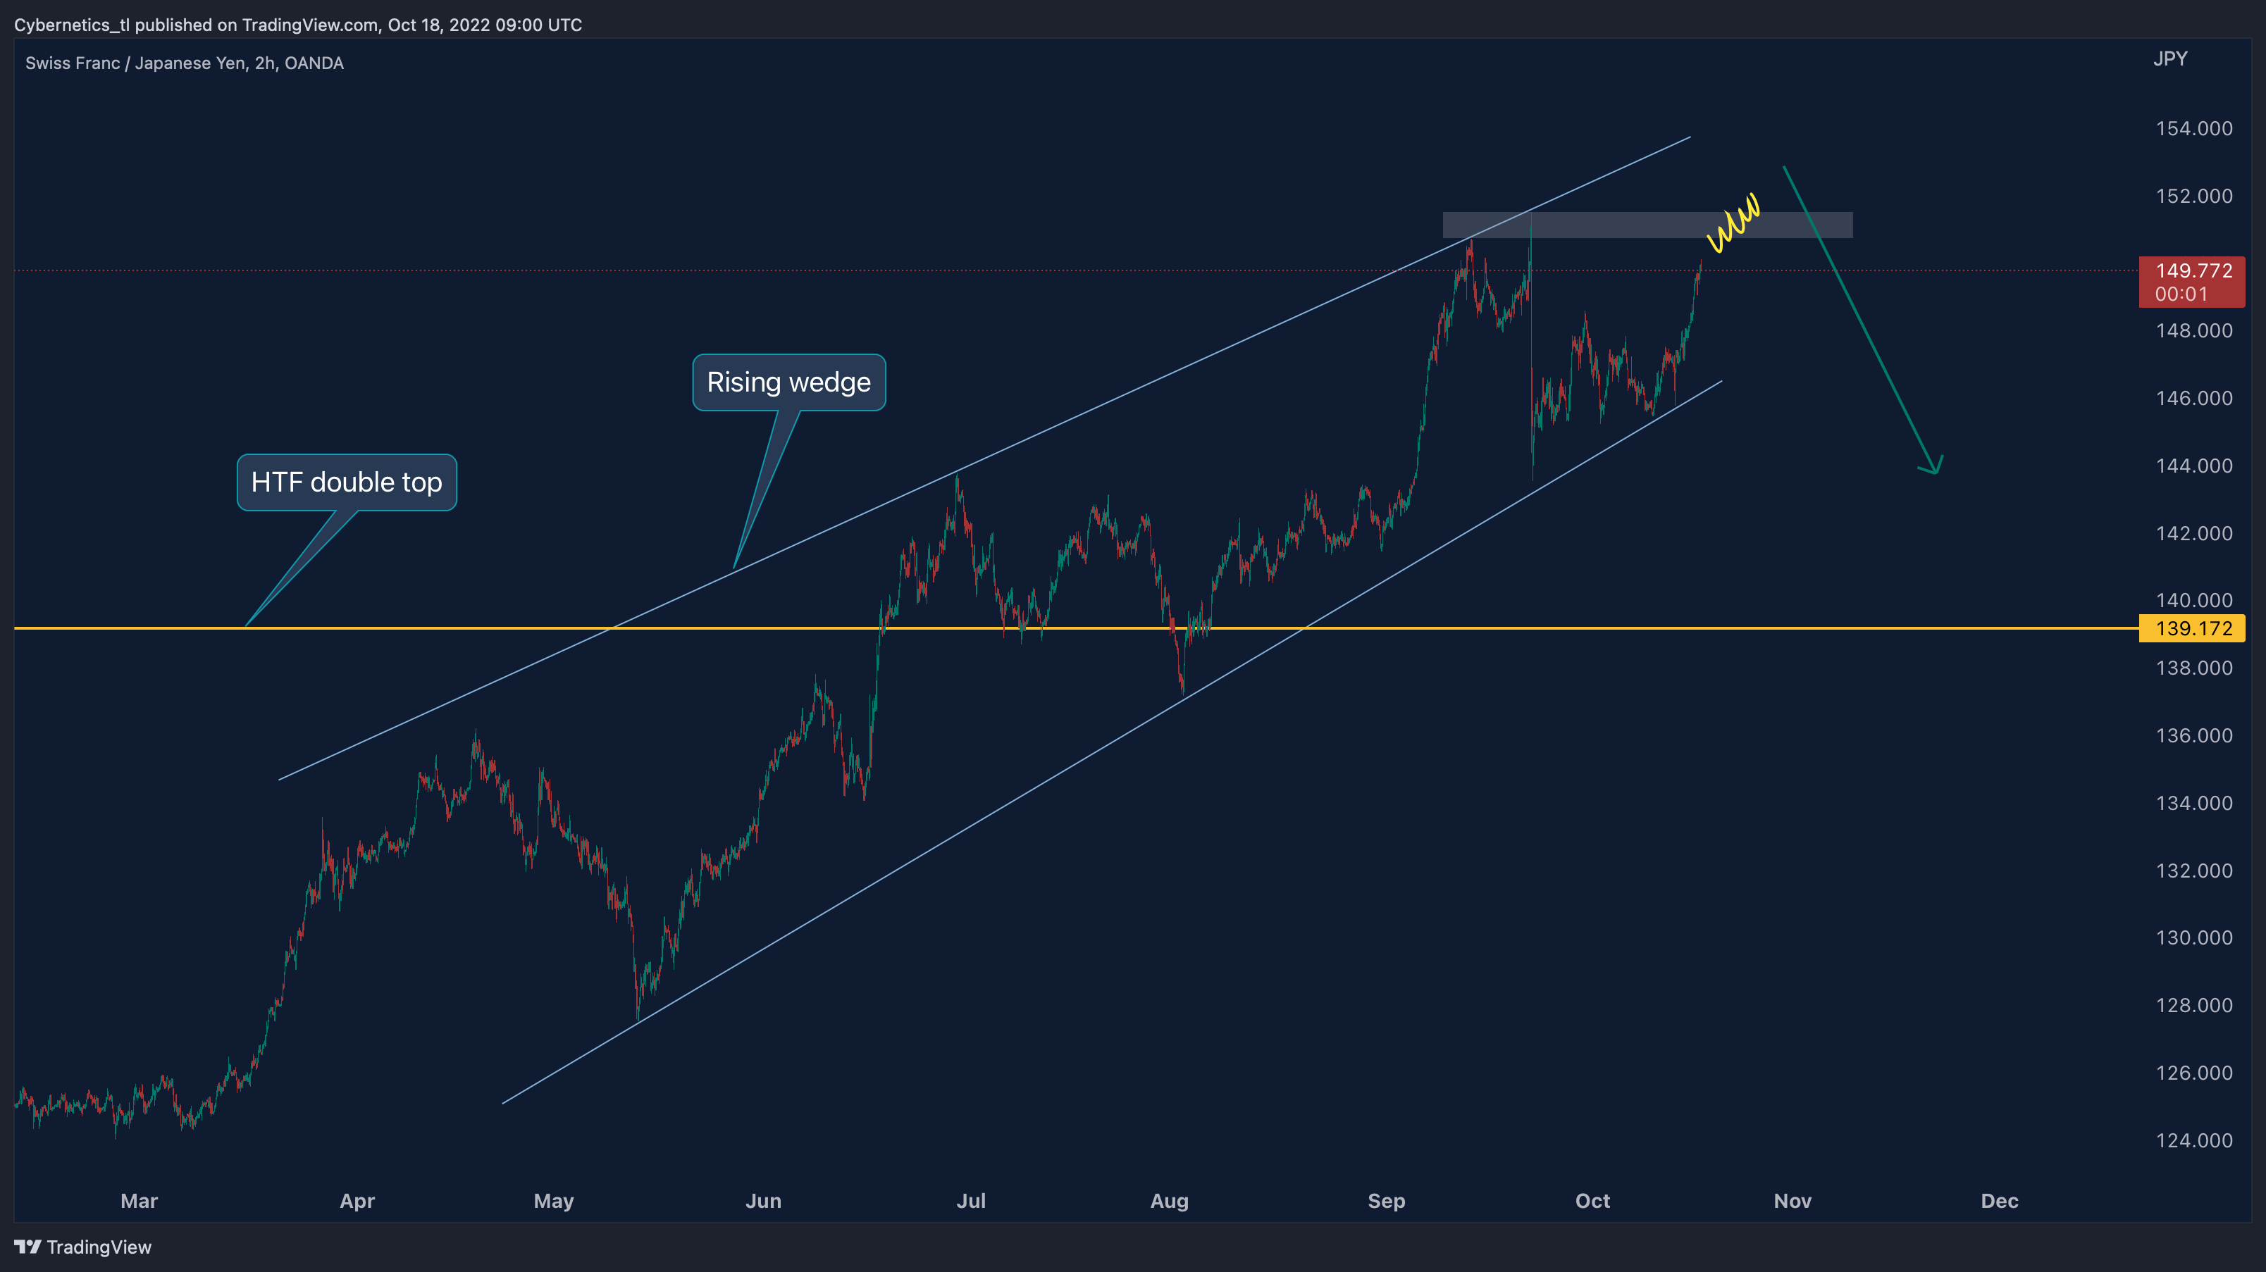2266x1272 pixels.
Task: Click the TradingView logo icon
Action: (27, 1247)
